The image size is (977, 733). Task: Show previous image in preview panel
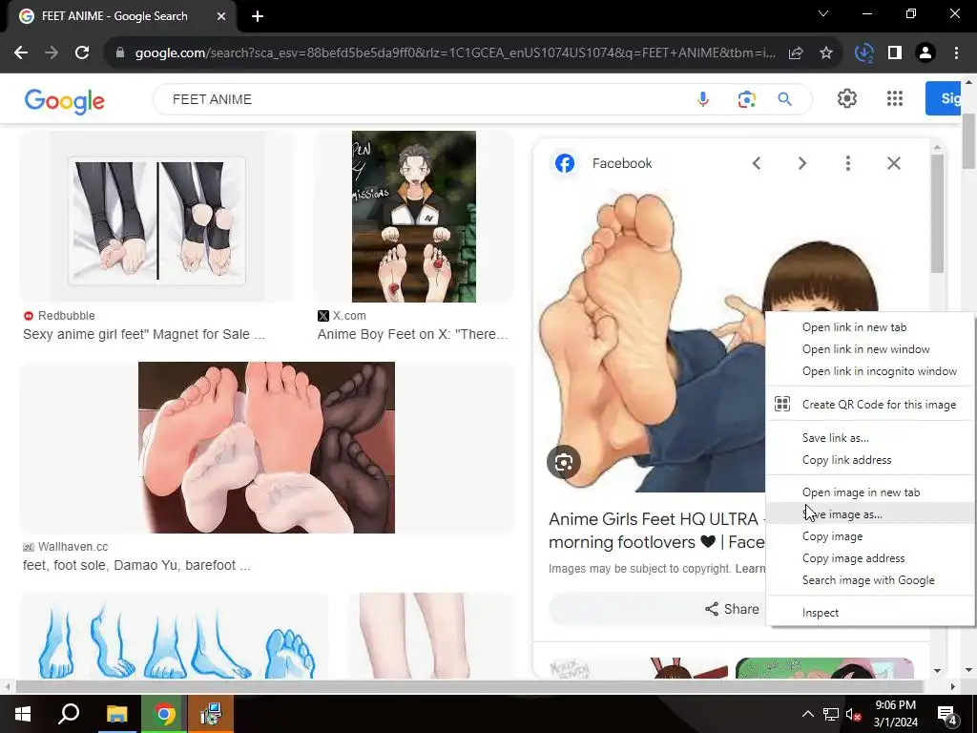click(x=757, y=163)
